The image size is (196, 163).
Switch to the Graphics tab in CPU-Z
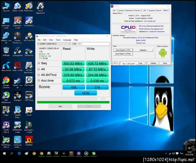(x=152, y=10)
